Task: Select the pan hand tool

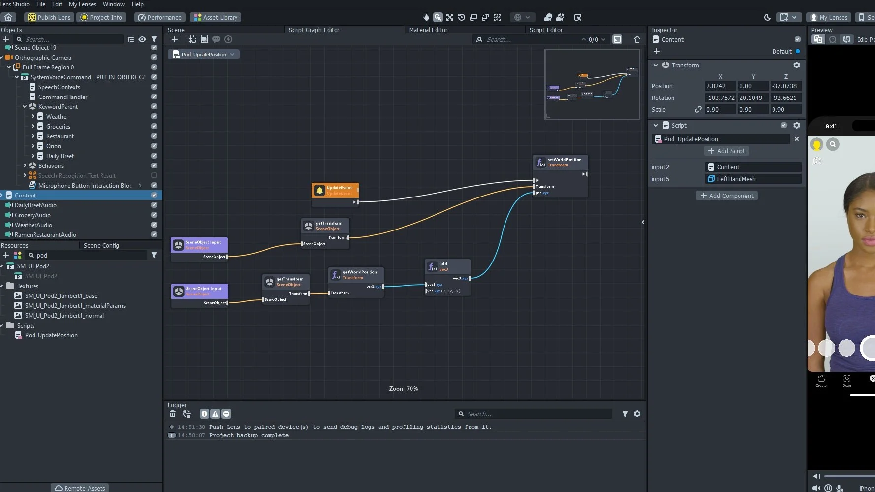Action: coord(426,17)
